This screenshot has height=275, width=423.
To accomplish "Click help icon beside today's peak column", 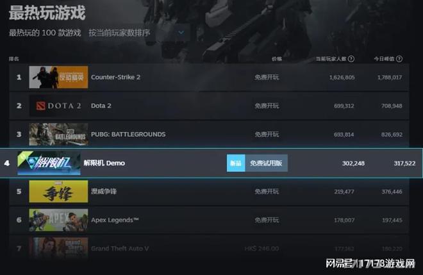I will [399, 59].
